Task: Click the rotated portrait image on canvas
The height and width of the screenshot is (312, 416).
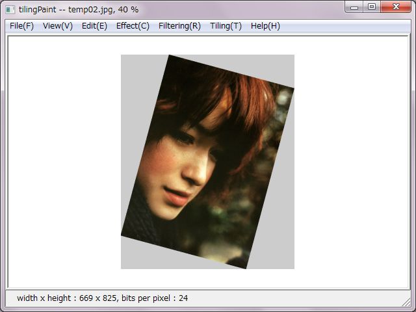Action: 207,162
